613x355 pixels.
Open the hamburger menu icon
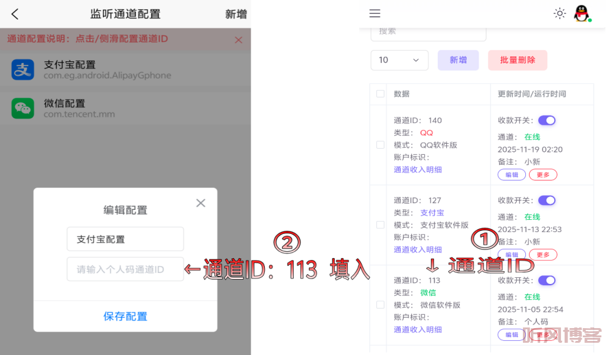375,13
